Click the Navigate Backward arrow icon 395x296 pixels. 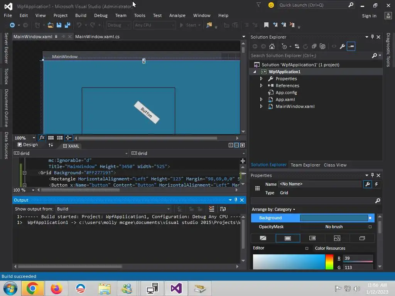[x=12, y=25]
